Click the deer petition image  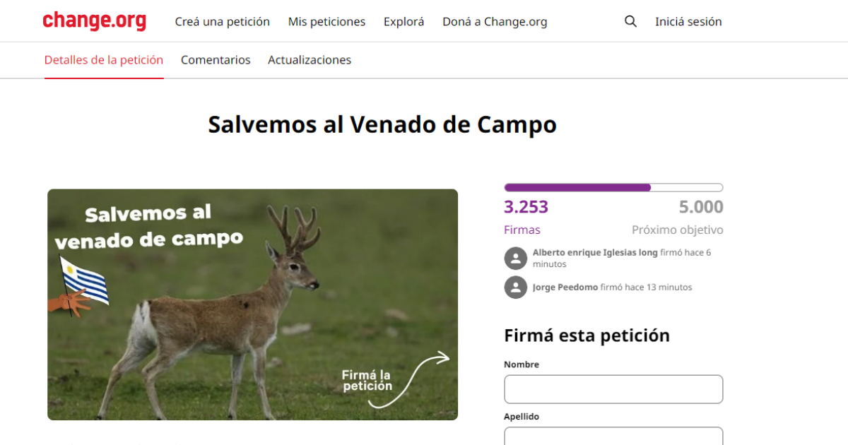click(252, 304)
